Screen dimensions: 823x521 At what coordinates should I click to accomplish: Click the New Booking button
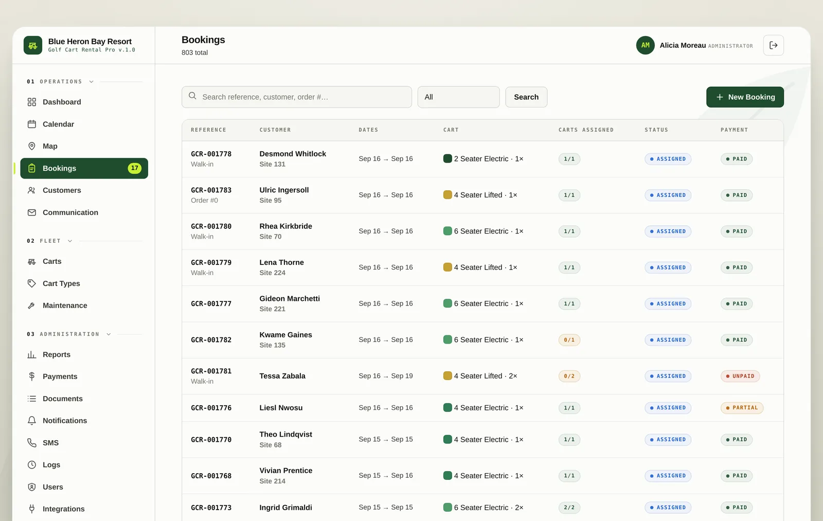point(745,97)
